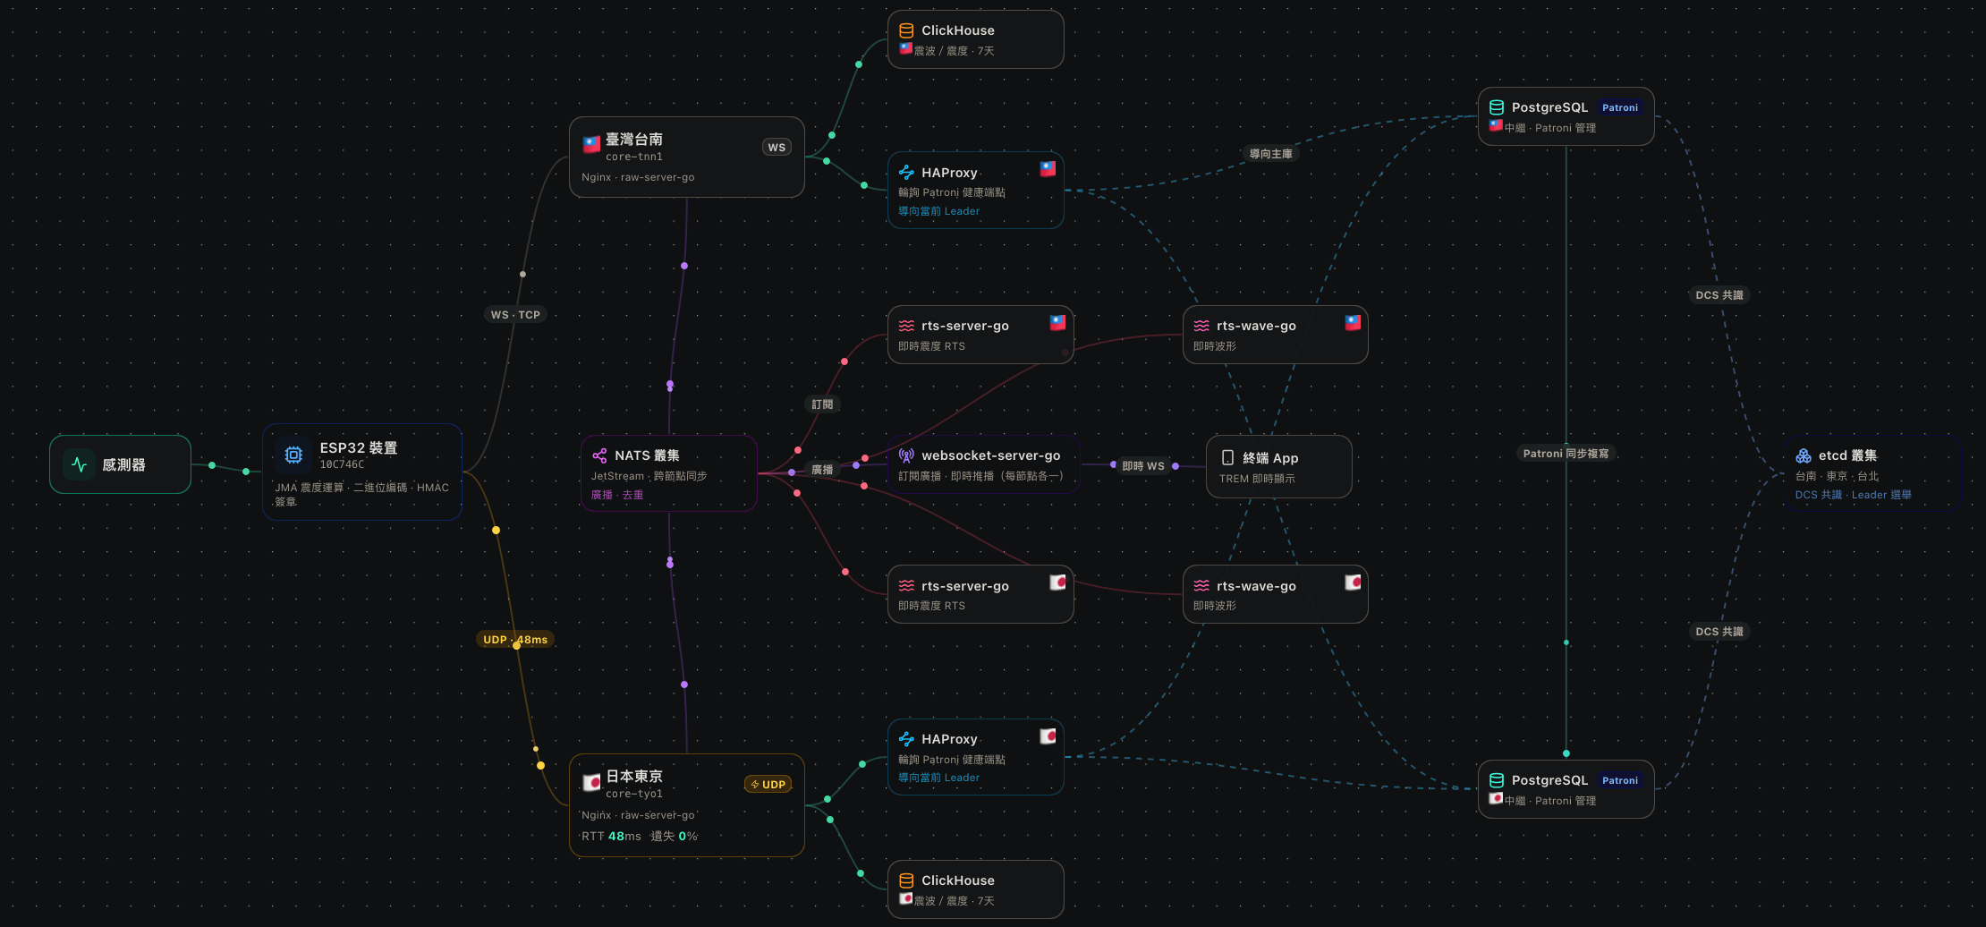This screenshot has height=927, width=1986.
Task: Click the WS · TCP edge label
Action: tap(515, 315)
